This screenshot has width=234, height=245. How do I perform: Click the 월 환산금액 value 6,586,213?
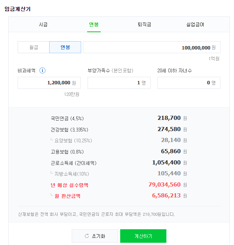pyautogui.click(x=166, y=196)
